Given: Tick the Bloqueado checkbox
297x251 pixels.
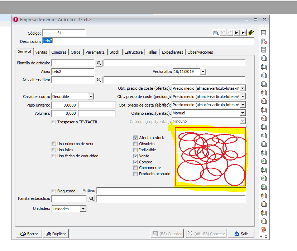Looking at the screenshot, I should click(54, 191).
